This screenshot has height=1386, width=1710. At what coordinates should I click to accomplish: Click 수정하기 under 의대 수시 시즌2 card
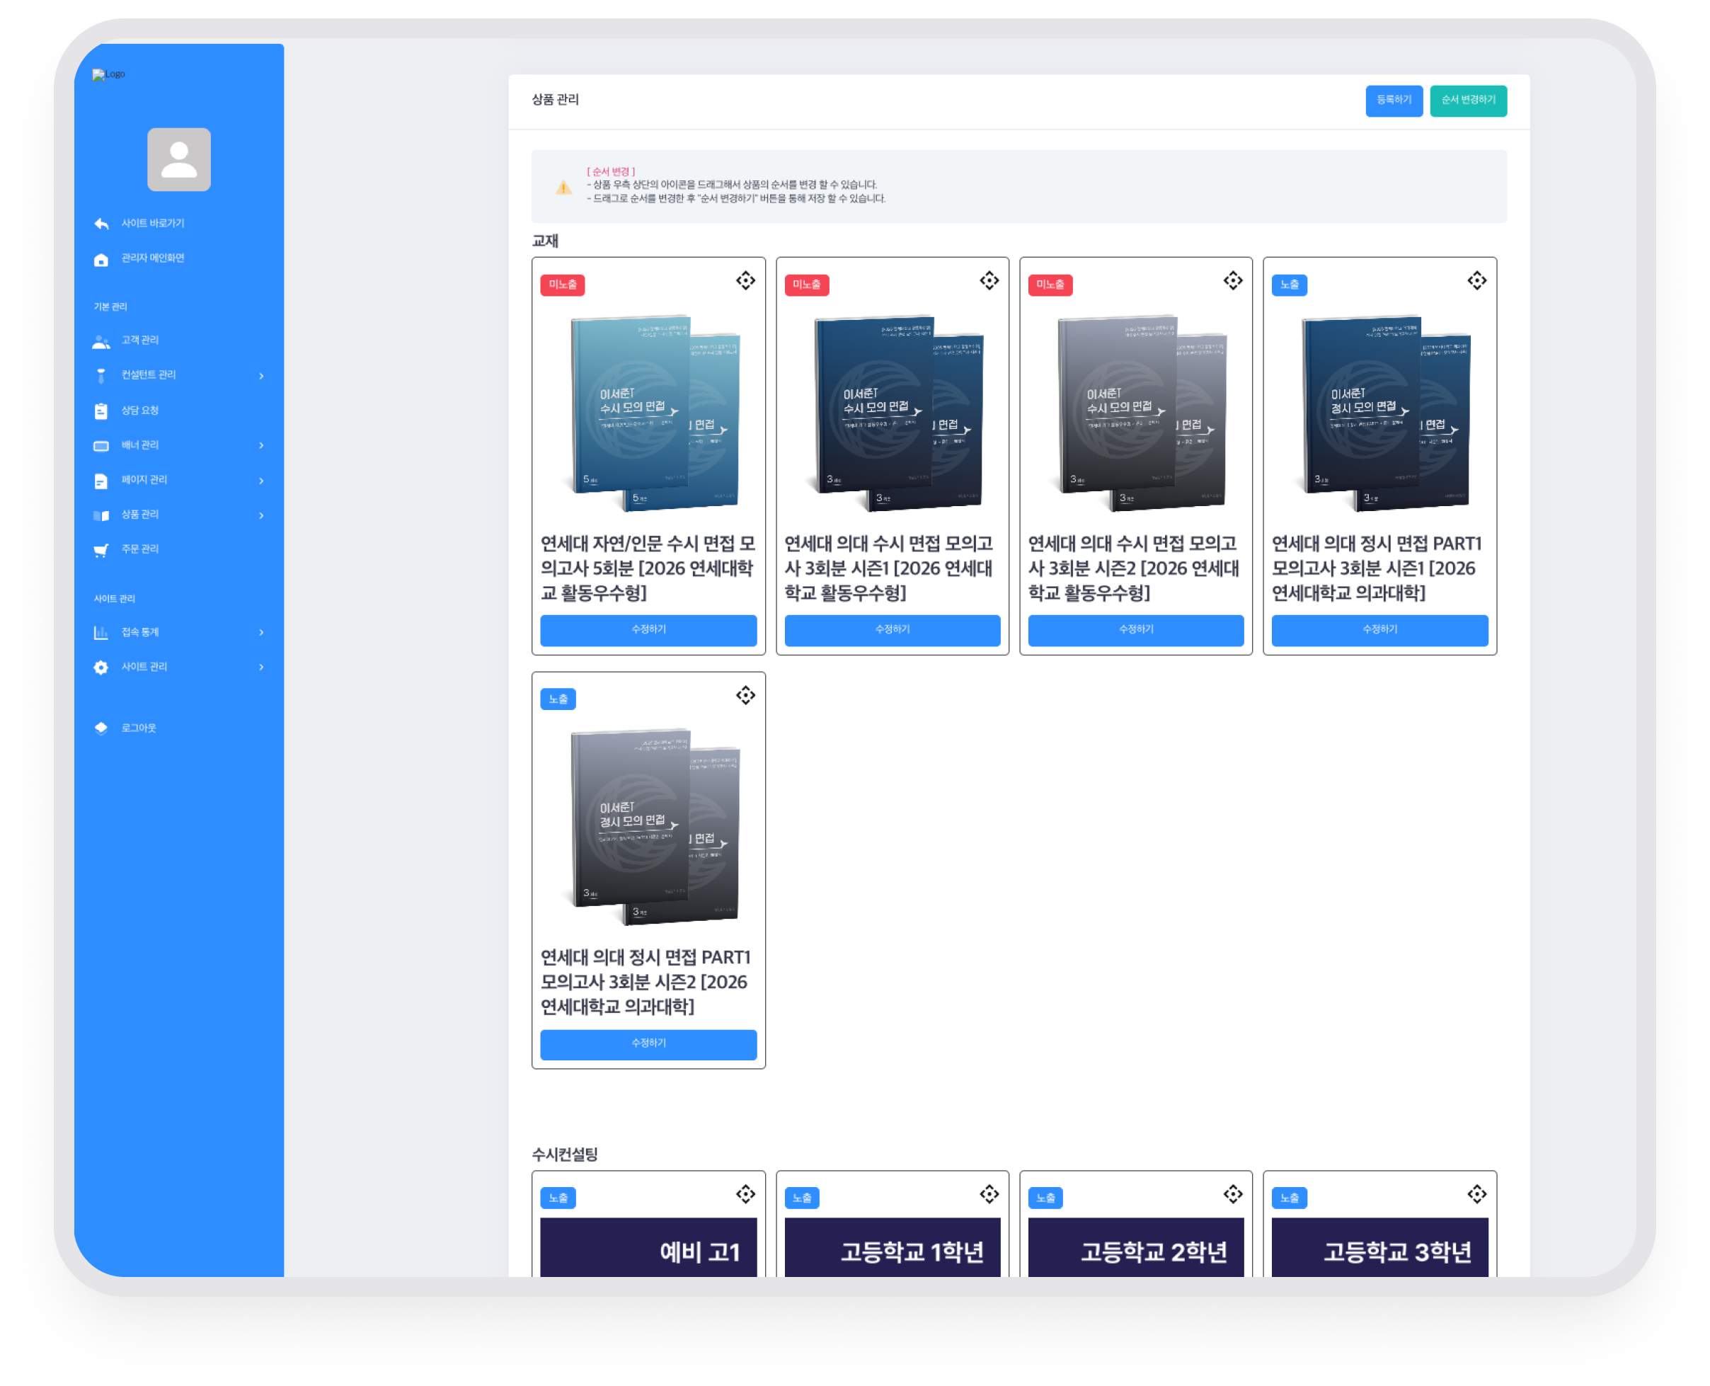1136,630
